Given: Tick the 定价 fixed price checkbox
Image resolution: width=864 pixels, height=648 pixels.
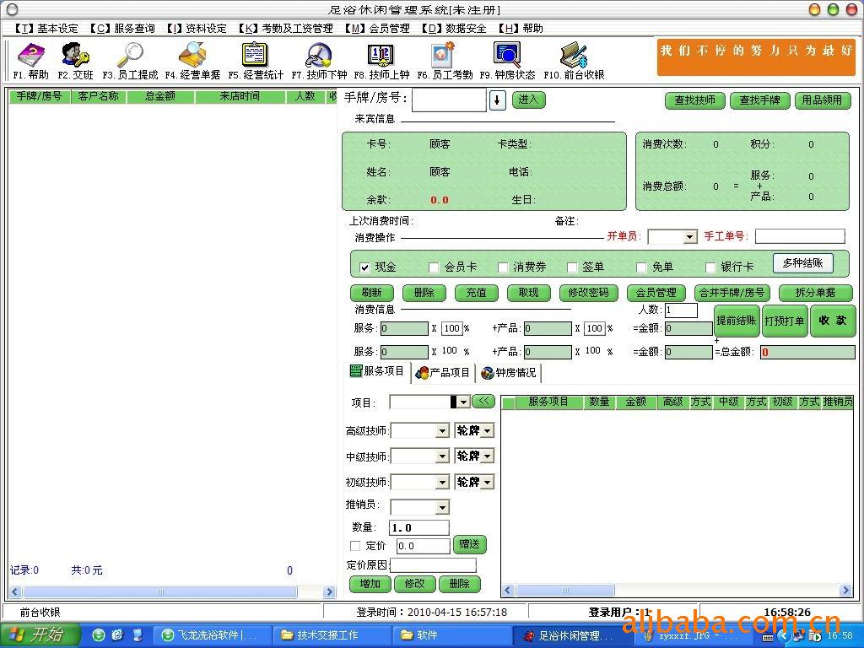Looking at the screenshot, I should (x=355, y=546).
